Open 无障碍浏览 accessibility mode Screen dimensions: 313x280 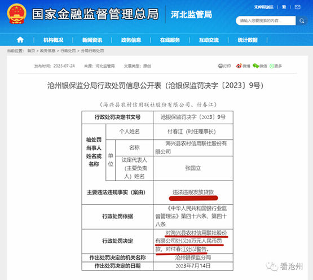(264, 7)
